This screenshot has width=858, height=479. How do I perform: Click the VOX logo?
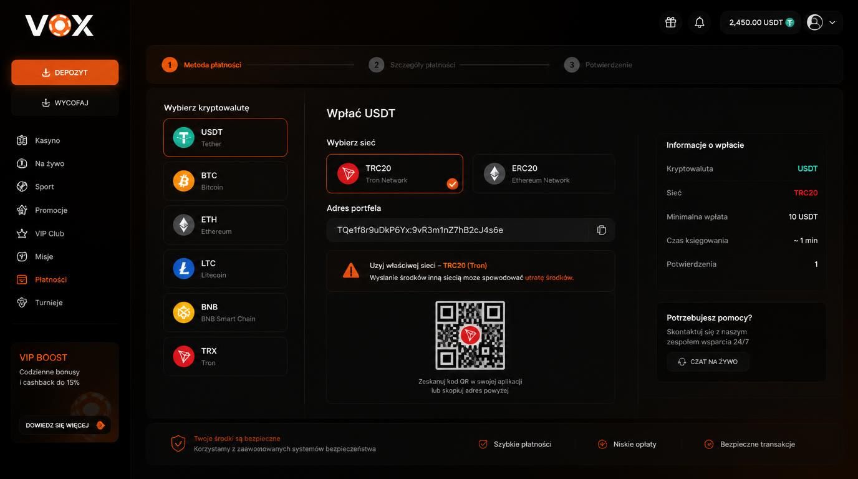[x=59, y=26]
